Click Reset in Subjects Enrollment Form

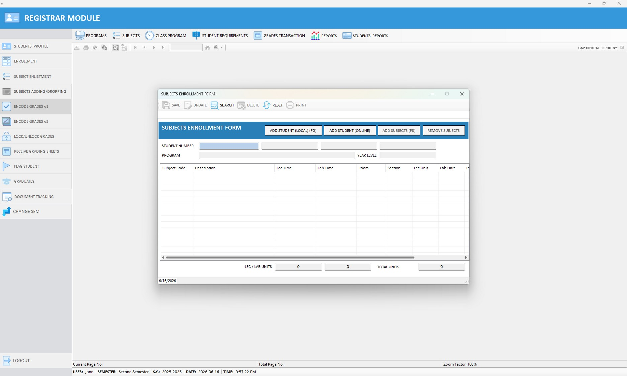pos(273,105)
